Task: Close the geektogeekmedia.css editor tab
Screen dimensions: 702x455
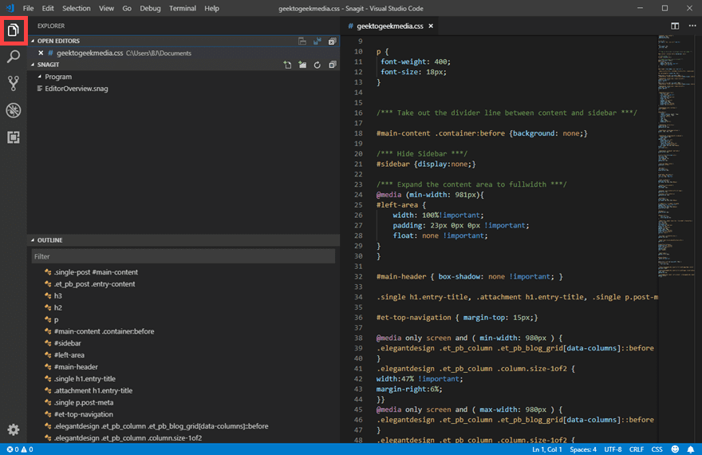Action: click(431, 26)
